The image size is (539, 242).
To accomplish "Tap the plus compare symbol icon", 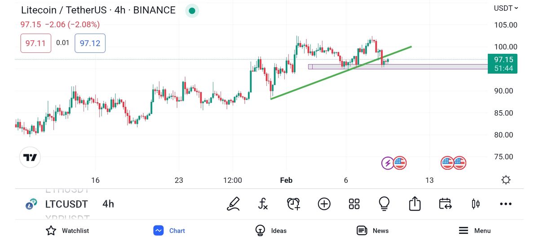I will click(324, 204).
